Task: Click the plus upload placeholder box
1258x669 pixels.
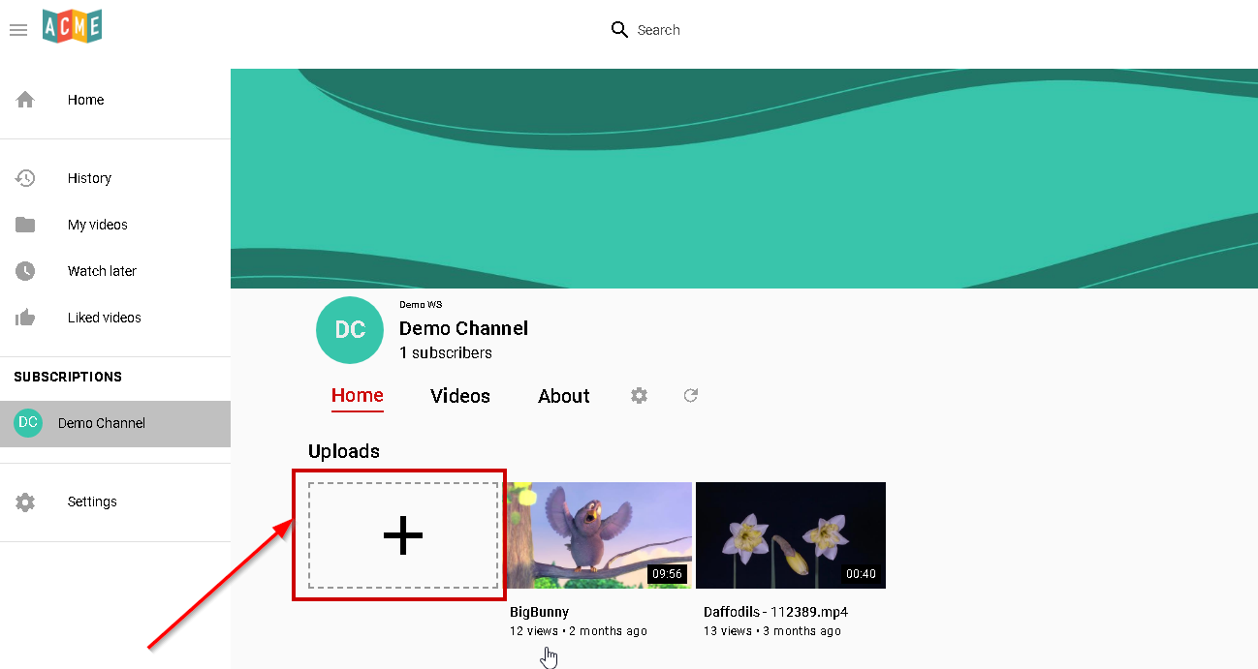Action: pyautogui.click(x=402, y=535)
